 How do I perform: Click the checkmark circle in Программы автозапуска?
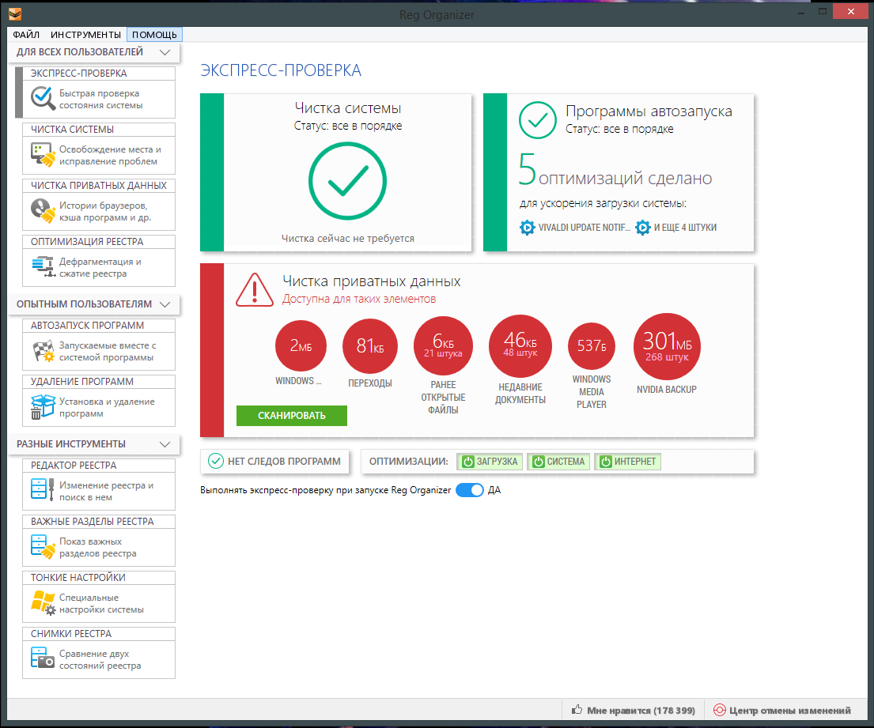(x=537, y=120)
